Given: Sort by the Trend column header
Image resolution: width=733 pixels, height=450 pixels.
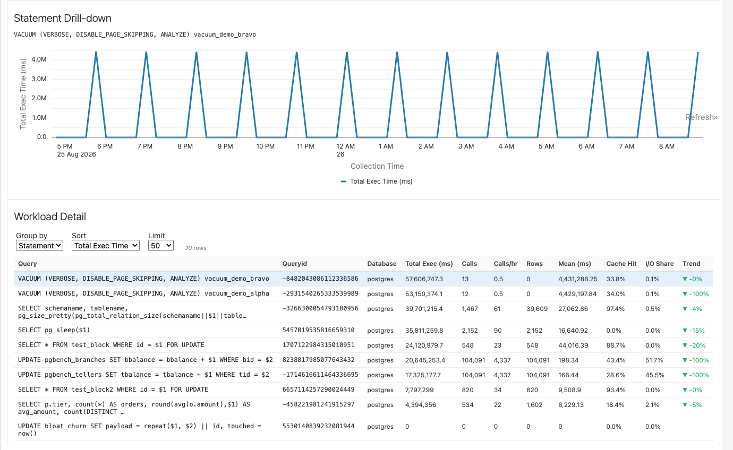Looking at the screenshot, I should point(692,264).
